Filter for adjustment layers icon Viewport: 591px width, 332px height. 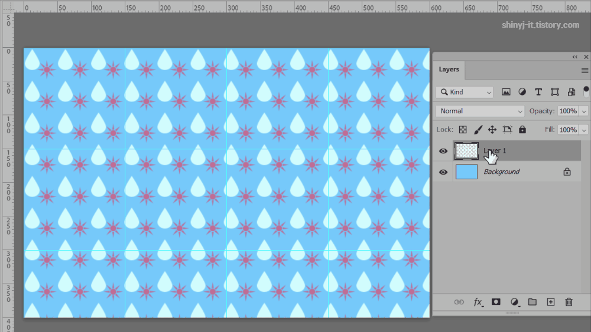[522, 92]
